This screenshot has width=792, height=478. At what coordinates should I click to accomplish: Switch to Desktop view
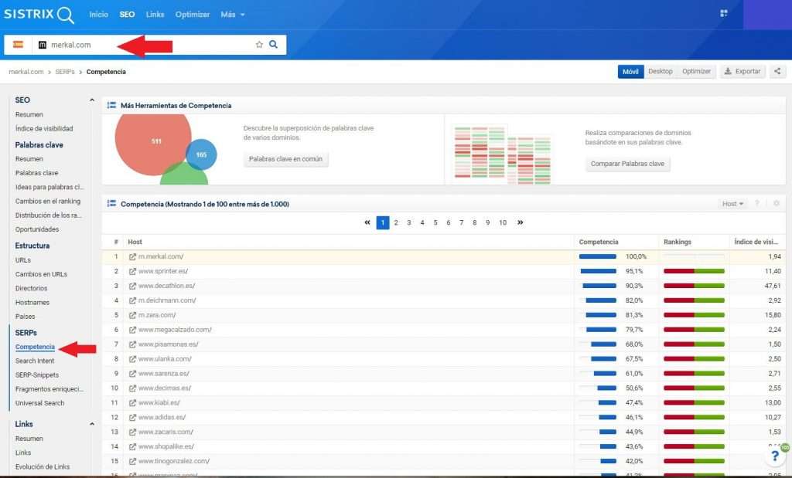(661, 72)
